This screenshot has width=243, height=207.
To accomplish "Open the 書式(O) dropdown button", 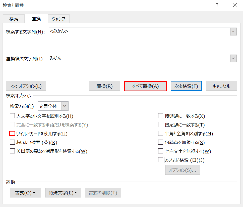I will coord(25,193).
